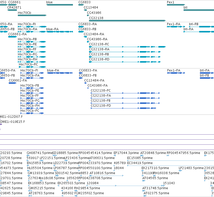Click EST AT20848.5prime label
The height and width of the screenshot is (197, 214).
pyautogui.click(x=153, y=153)
